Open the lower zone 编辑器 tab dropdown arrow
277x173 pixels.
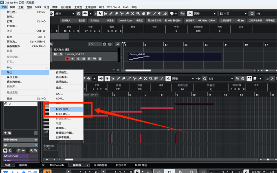[87, 165]
